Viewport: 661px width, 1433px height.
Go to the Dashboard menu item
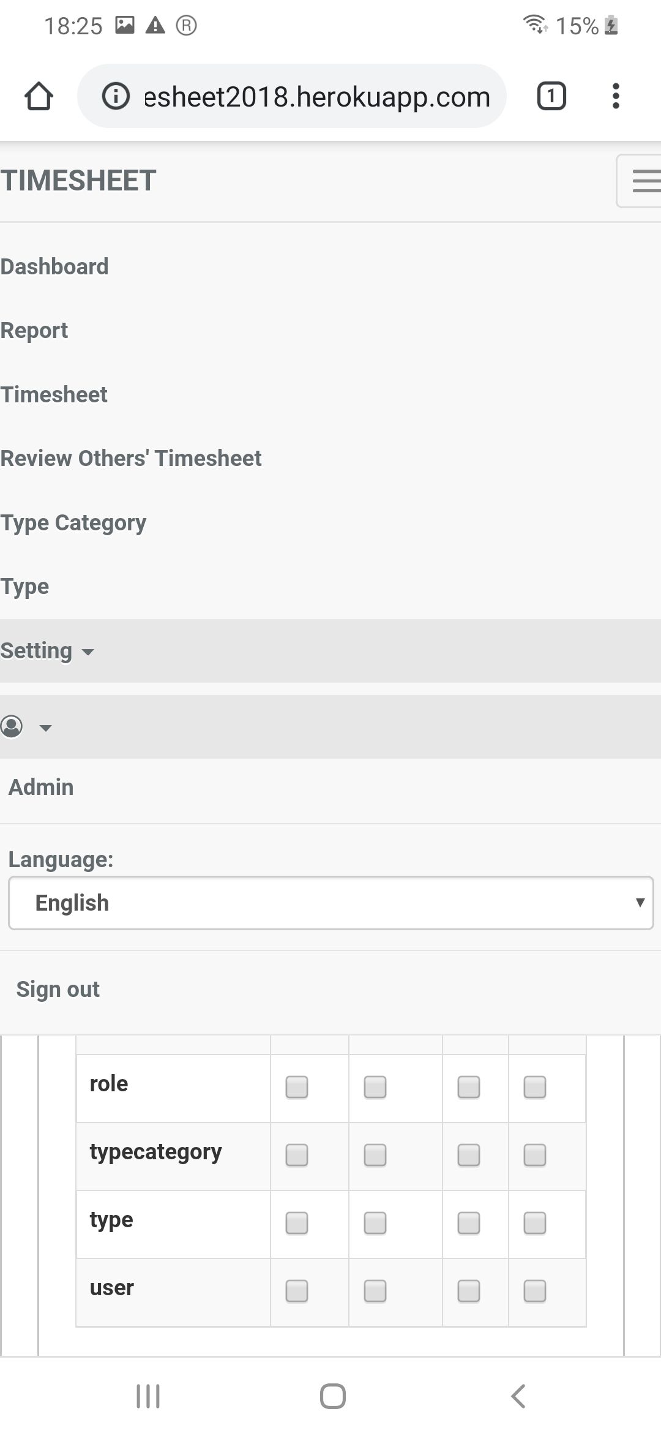coord(54,267)
